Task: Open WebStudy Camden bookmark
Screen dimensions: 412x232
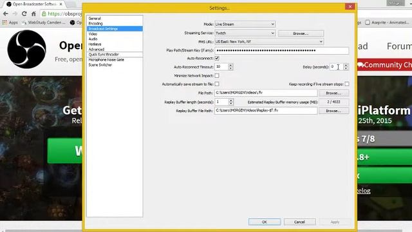Action: (44, 23)
